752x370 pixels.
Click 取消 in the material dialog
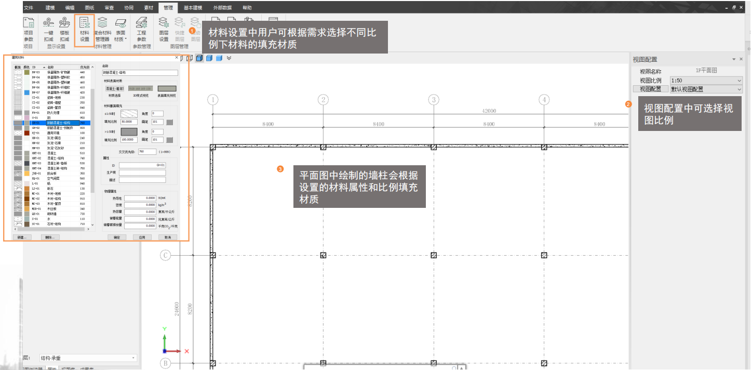[x=168, y=237]
